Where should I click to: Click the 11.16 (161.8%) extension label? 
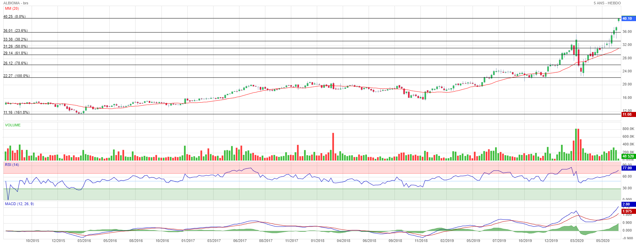16,112
